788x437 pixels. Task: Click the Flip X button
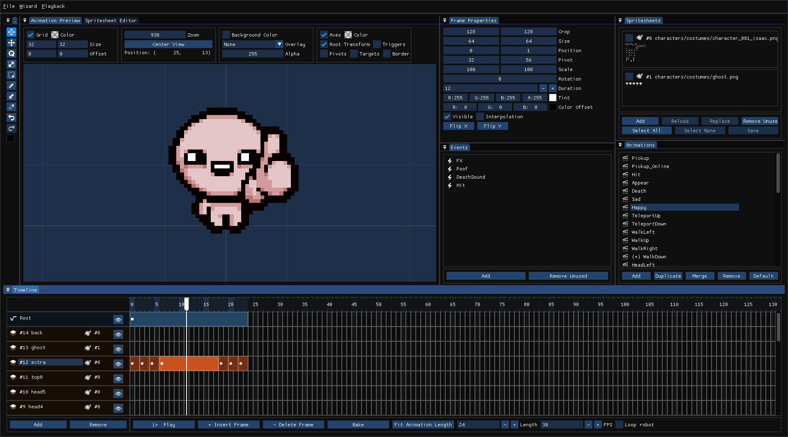pos(459,126)
